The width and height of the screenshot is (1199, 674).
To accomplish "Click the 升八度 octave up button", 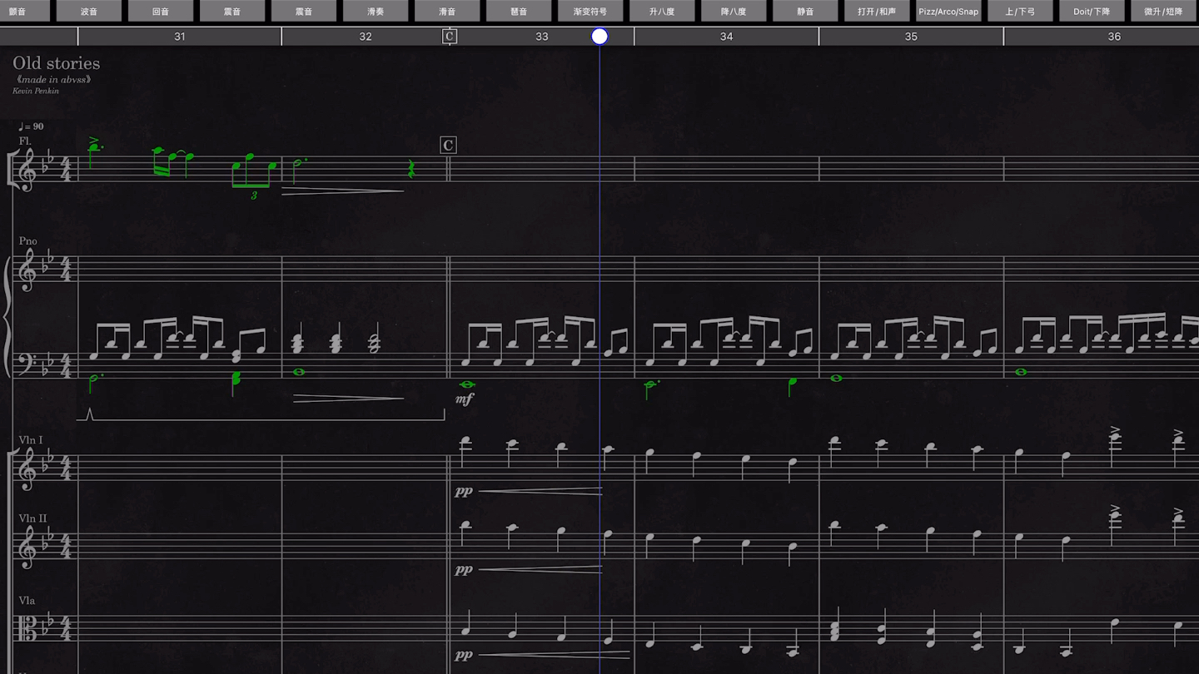I will point(662,11).
